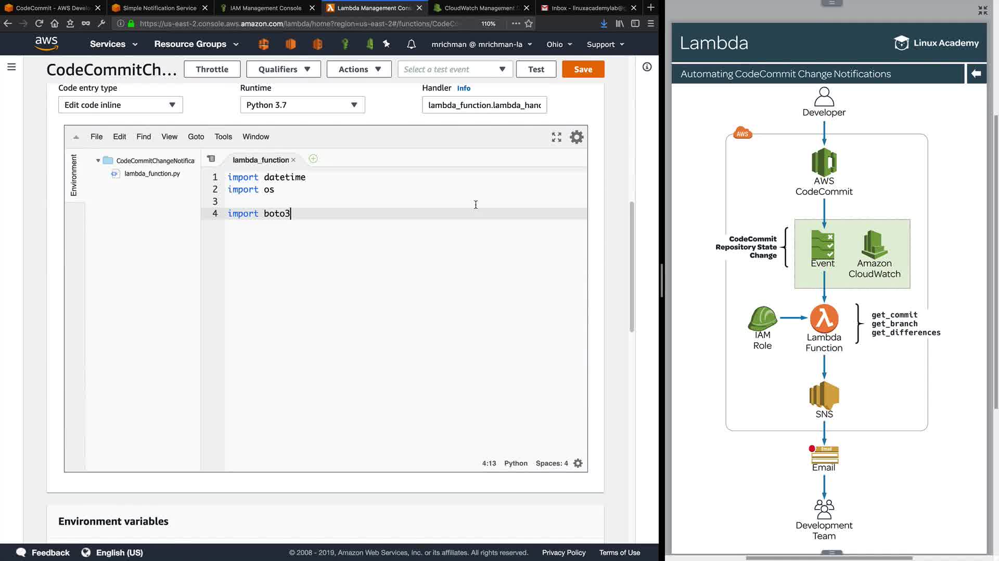999x561 pixels.
Task: Click status bar editor settings gear
Action: pos(578,463)
